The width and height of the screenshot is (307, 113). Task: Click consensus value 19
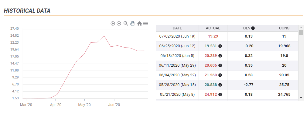(x=284, y=36)
